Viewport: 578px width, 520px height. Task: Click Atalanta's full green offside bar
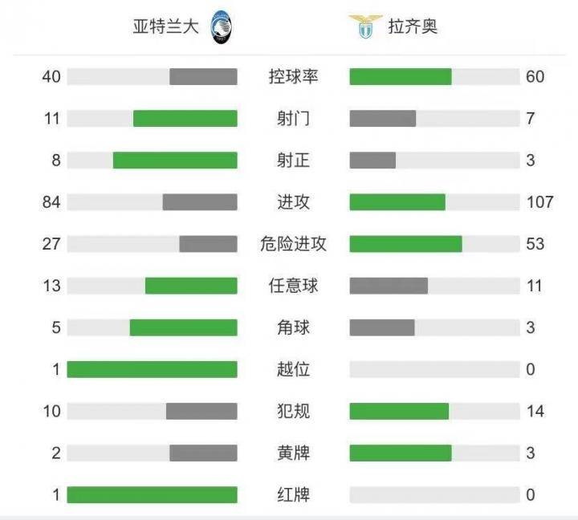coord(152,369)
